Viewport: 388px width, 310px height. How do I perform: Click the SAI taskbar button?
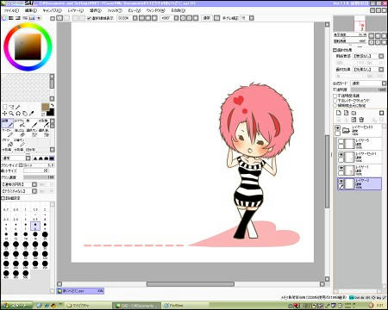click(136, 306)
